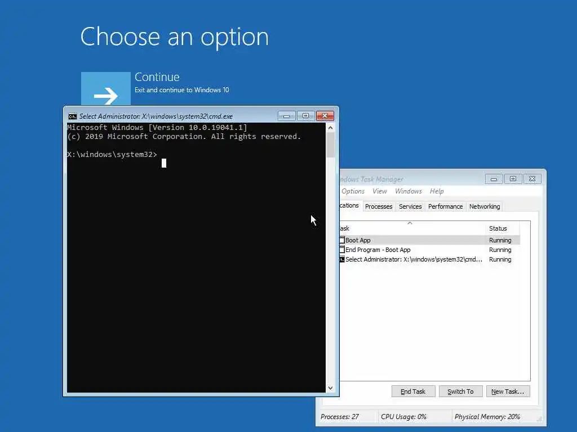Click the Boot App task icon
The width and height of the screenshot is (577, 432).
coord(342,240)
